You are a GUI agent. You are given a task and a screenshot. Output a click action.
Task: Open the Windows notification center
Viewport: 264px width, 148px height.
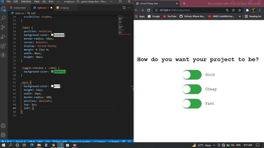pos(257,145)
